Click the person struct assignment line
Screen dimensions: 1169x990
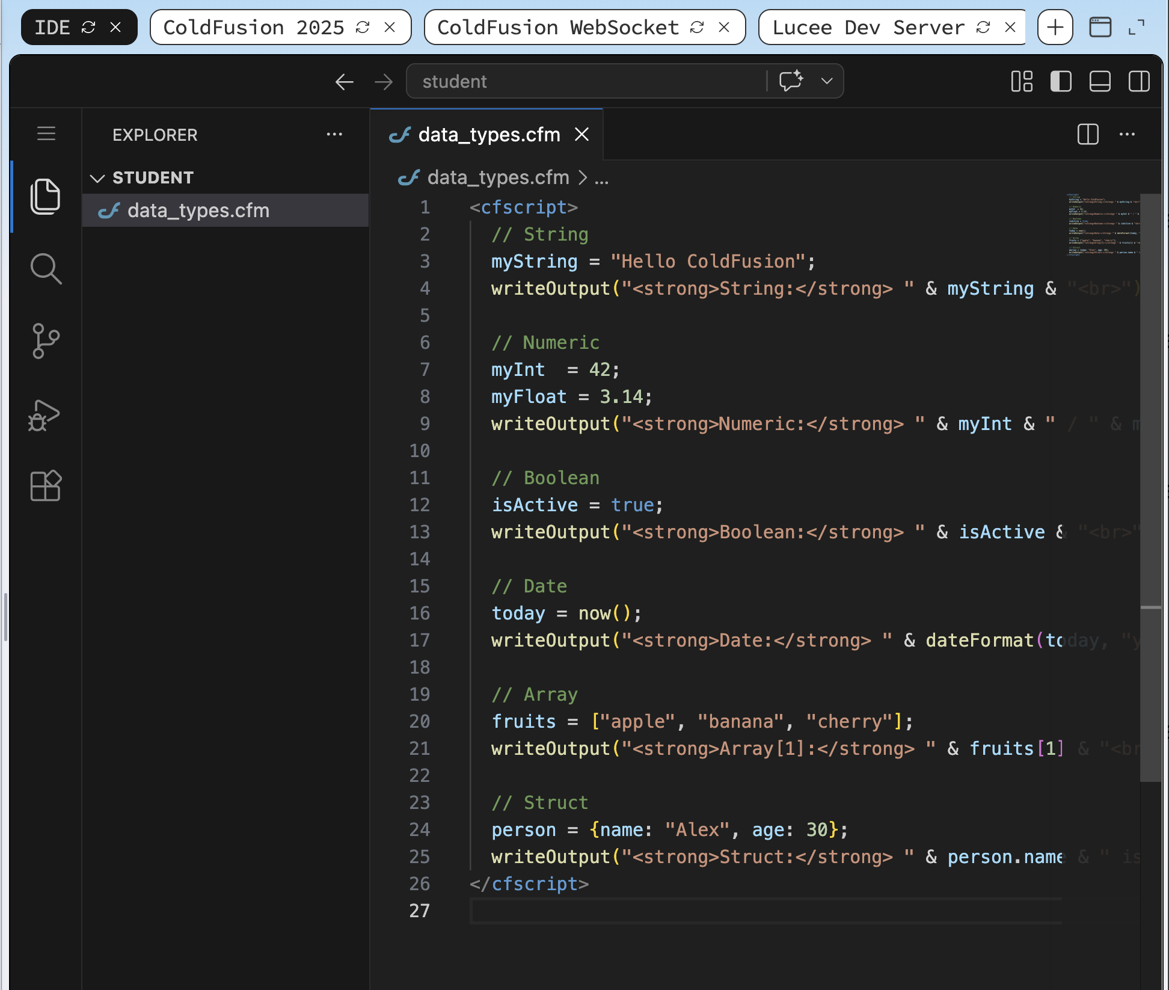pos(670,829)
